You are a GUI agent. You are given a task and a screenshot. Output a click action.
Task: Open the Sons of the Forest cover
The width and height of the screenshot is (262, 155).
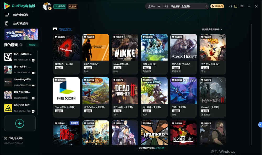(x=66, y=133)
